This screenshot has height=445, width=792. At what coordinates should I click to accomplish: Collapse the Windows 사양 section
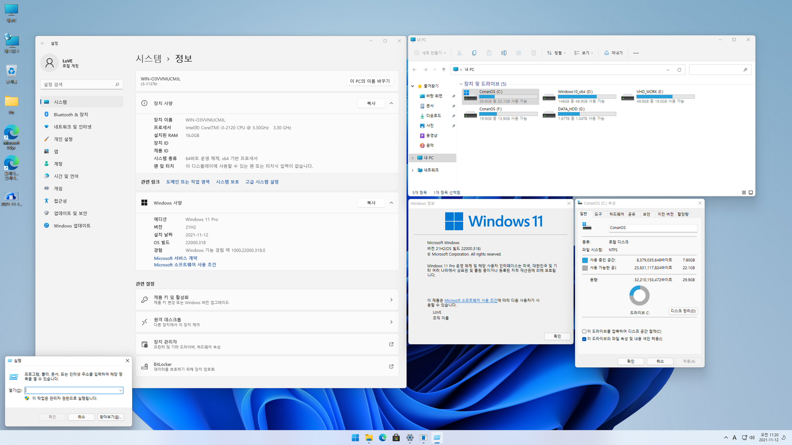click(391, 203)
